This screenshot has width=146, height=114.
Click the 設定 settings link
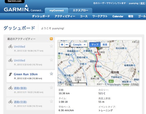142,3
